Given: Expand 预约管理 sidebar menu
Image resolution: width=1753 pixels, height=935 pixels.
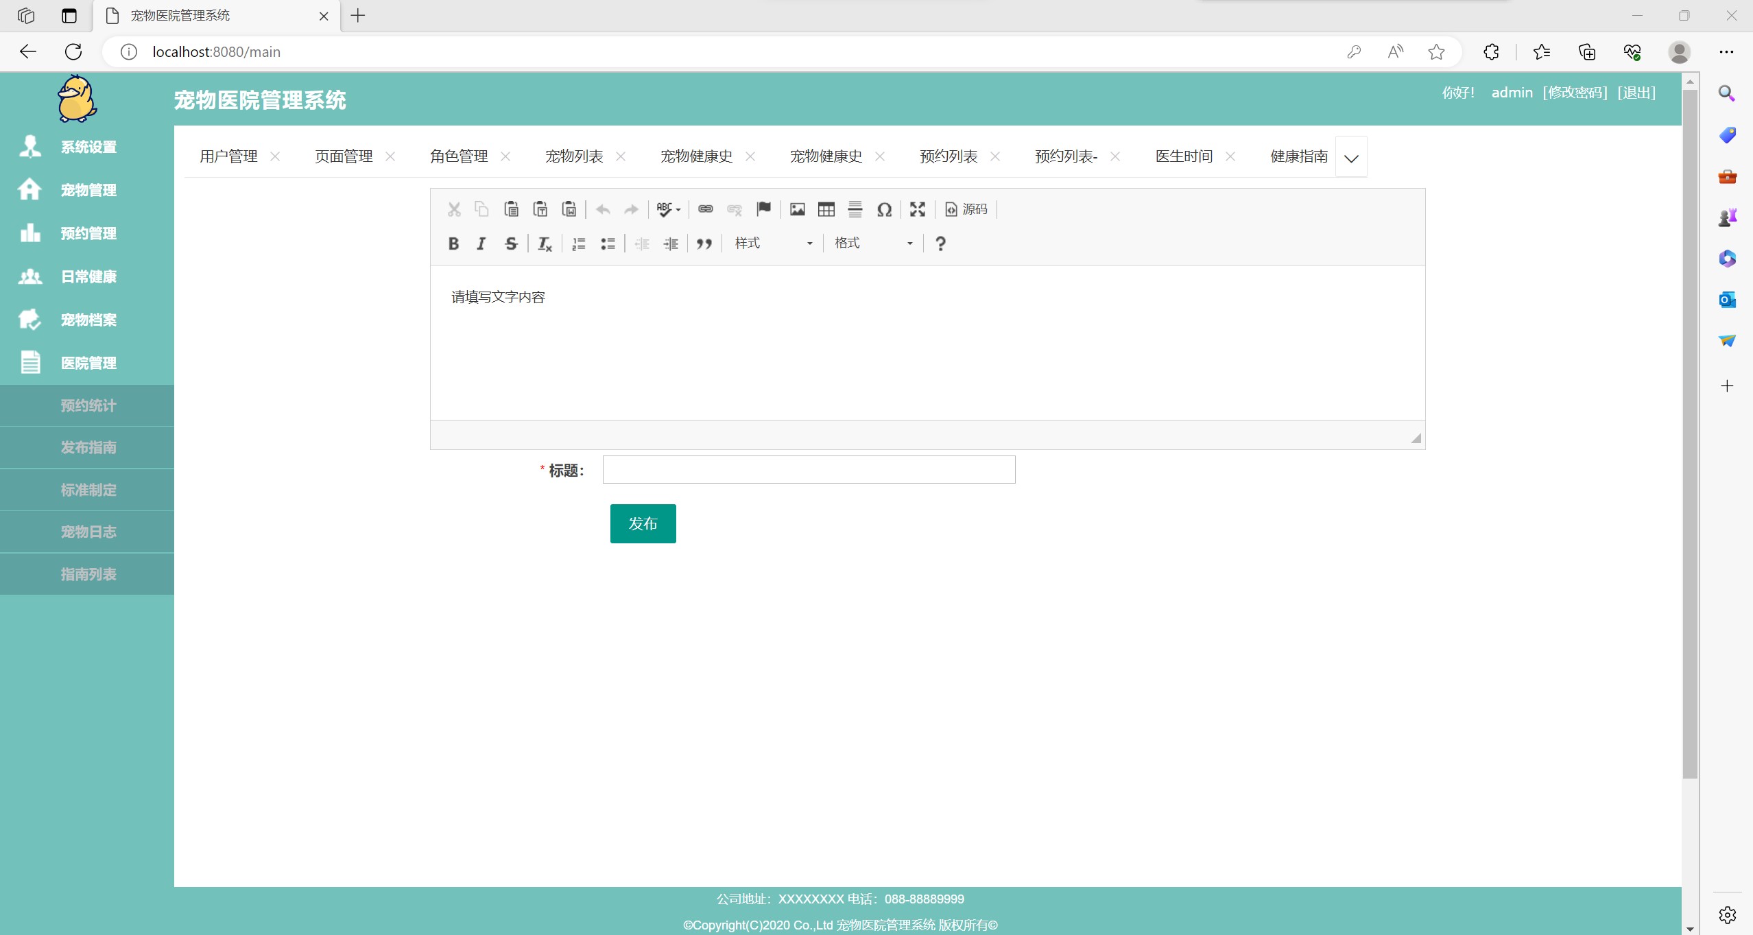Looking at the screenshot, I should [87, 233].
